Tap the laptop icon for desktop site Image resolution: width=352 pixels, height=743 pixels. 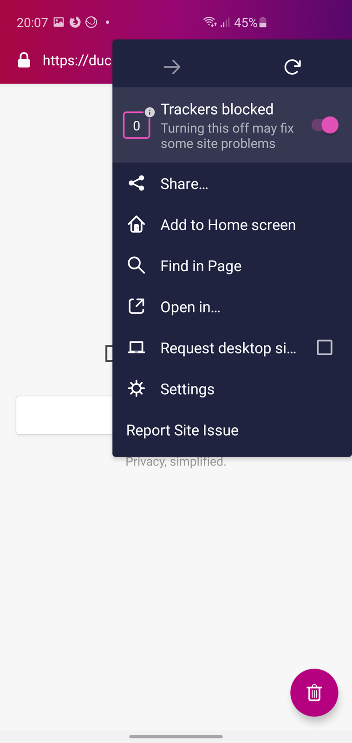point(137,347)
